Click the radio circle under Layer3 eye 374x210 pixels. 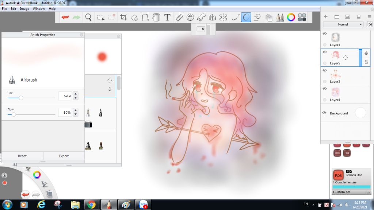coord(325,81)
